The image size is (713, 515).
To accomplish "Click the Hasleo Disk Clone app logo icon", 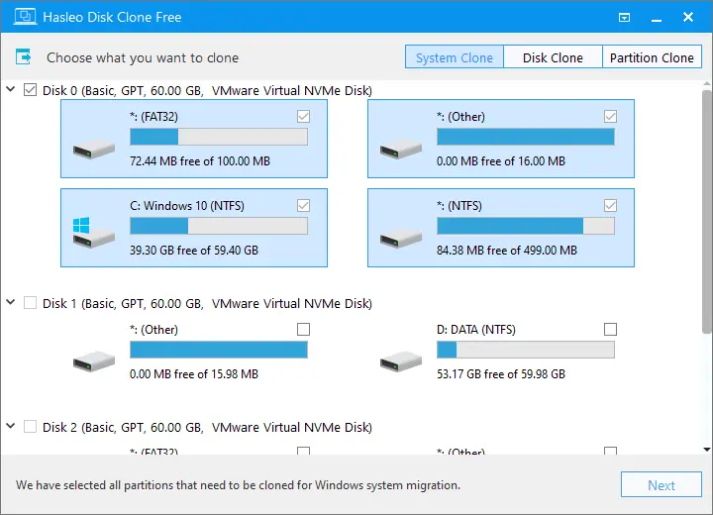I will (x=25, y=17).
